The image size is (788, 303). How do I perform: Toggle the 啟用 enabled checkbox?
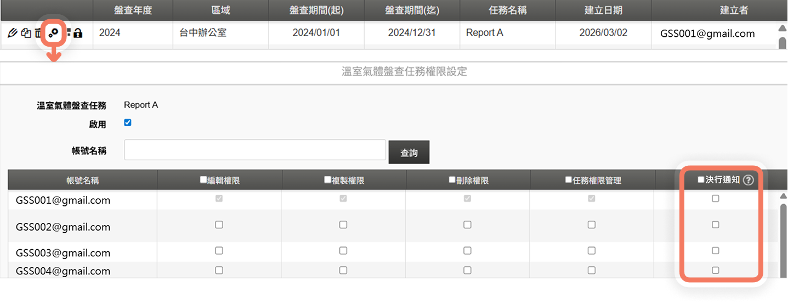point(128,122)
